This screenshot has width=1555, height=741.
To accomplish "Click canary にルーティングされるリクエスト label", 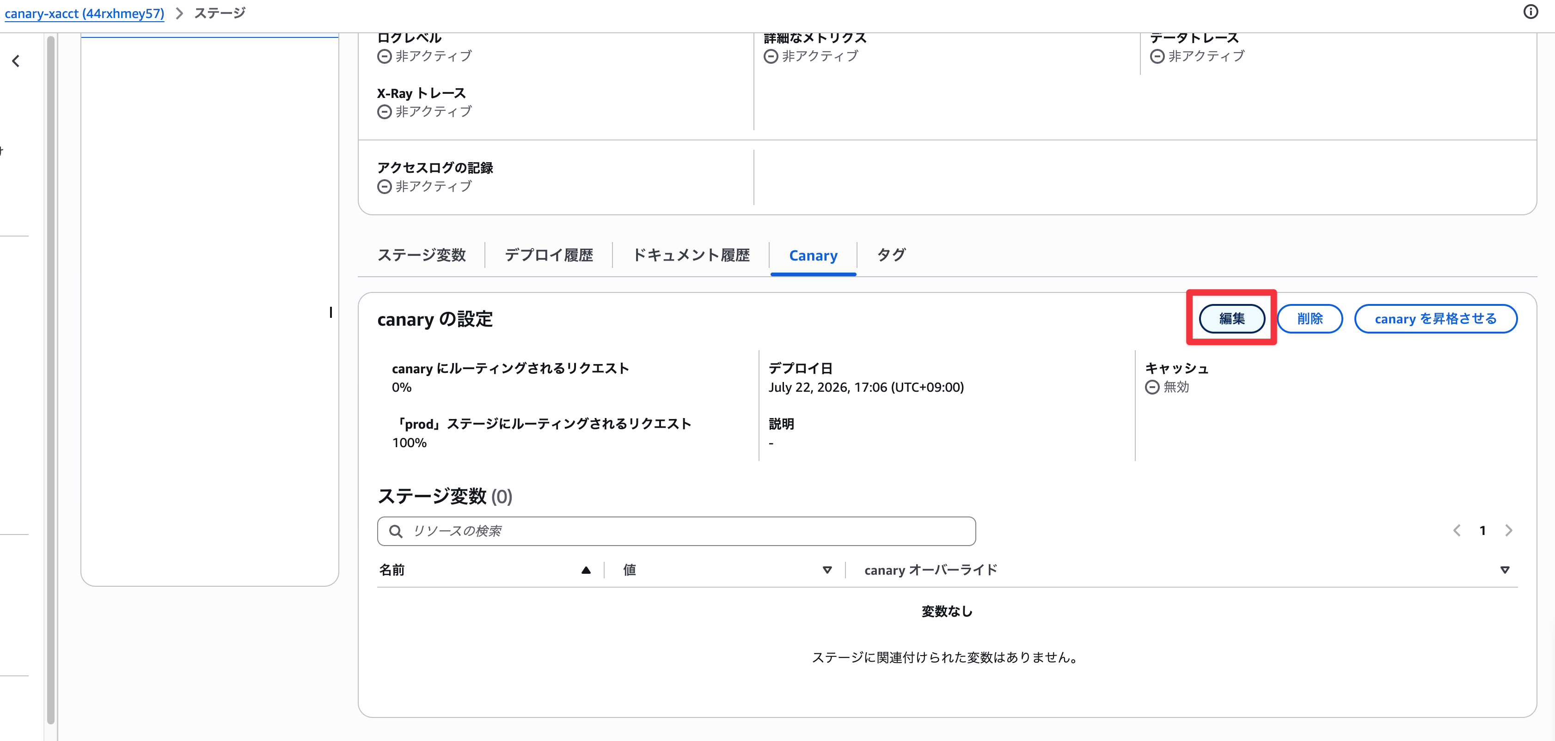I will 510,368.
